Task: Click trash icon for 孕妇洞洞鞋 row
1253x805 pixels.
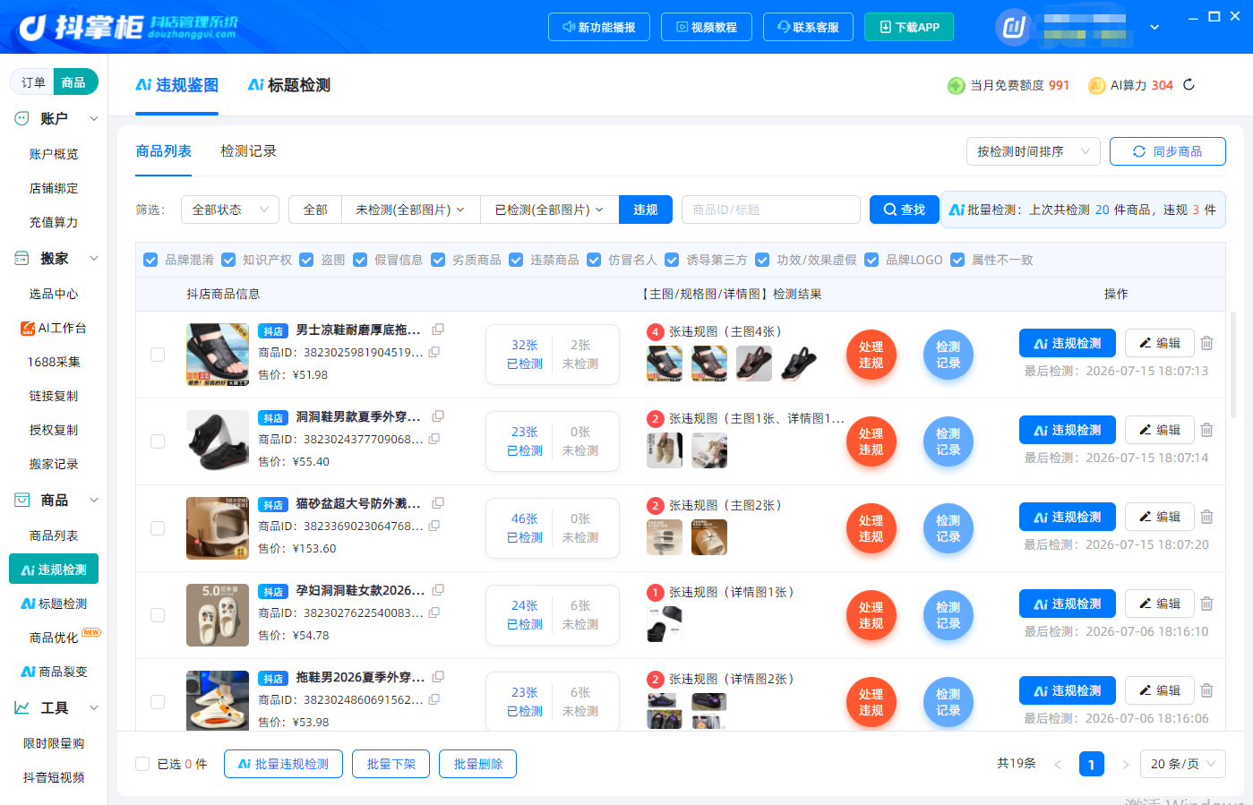Action: coord(1206,604)
